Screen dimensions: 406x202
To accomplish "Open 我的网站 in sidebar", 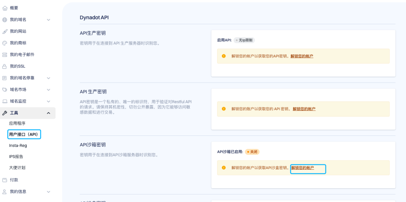I will click(x=18, y=31).
